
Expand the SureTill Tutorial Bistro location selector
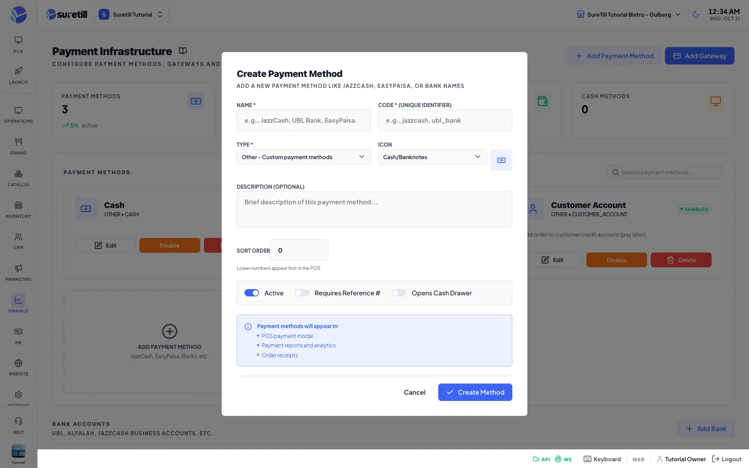(x=629, y=15)
